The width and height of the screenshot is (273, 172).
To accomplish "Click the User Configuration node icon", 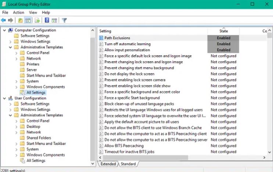I will pyautogui.click(x=11, y=98).
